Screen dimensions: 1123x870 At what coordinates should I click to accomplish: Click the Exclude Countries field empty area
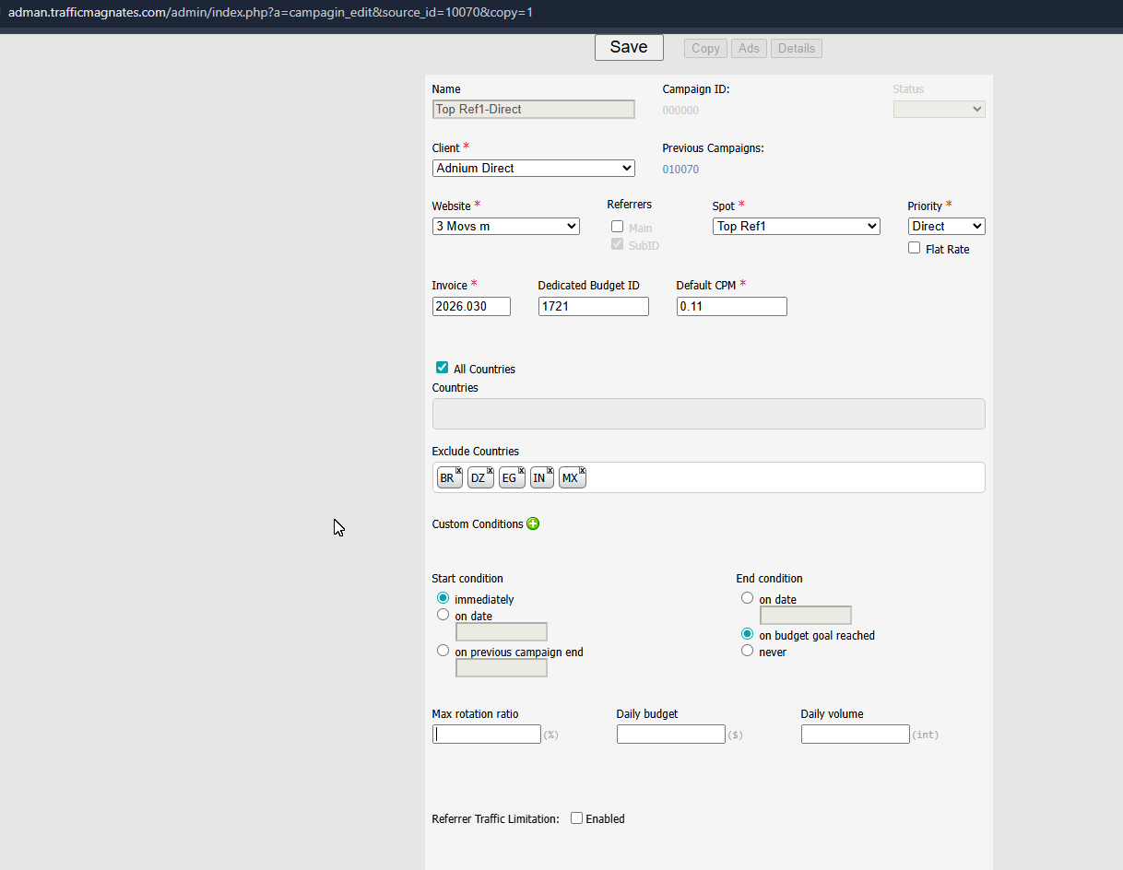click(x=784, y=477)
